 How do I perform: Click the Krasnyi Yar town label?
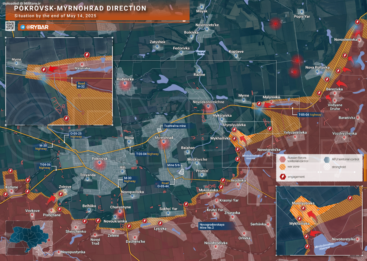229,200
